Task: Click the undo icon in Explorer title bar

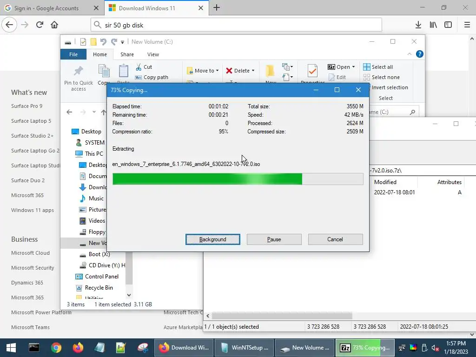Action: (103, 41)
